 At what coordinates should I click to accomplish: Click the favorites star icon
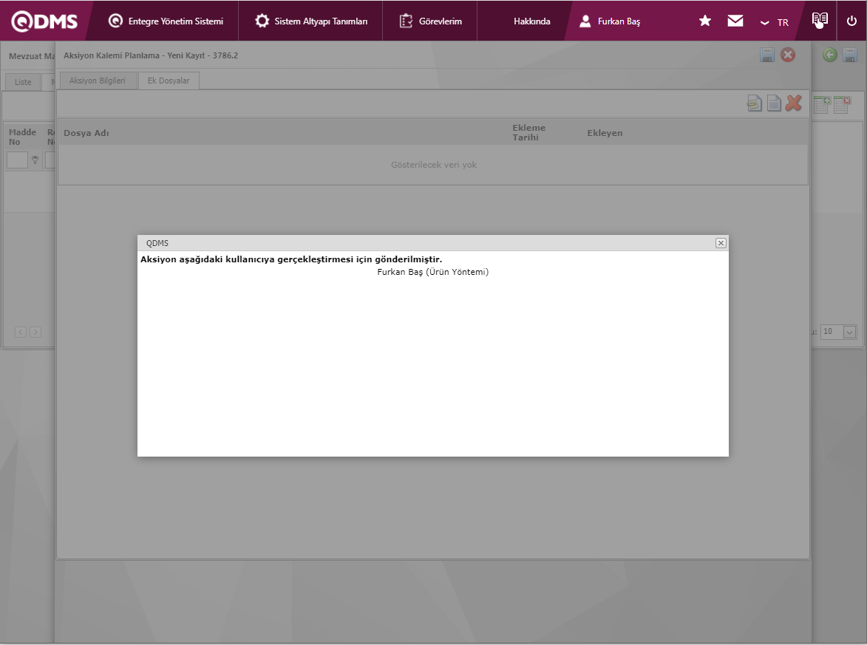point(705,21)
